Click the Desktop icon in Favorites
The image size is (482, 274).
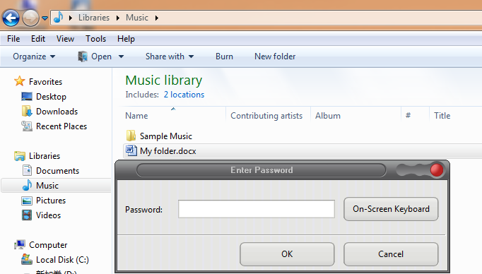click(x=27, y=97)
